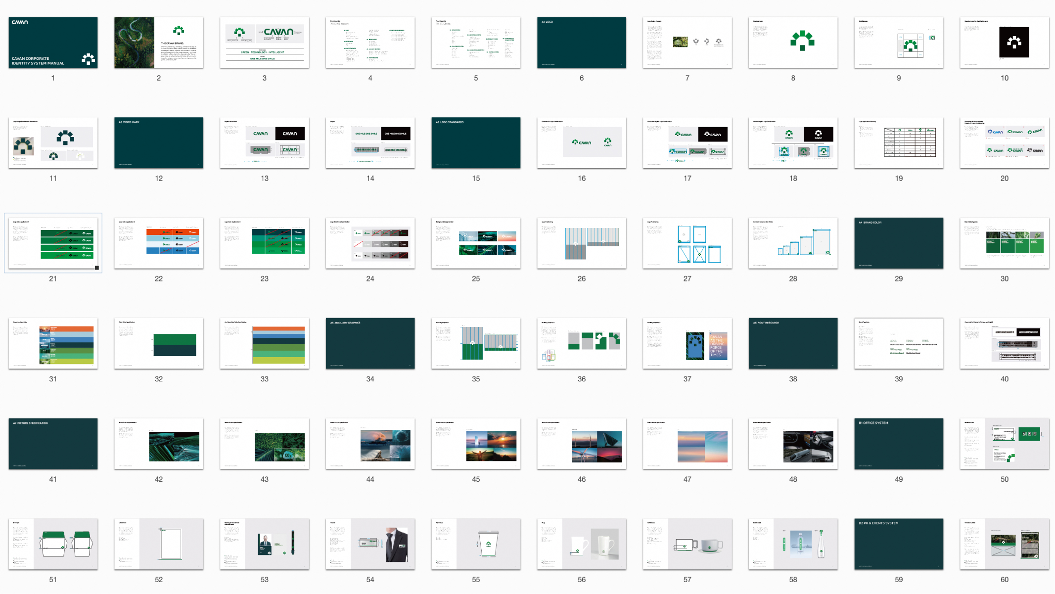Select slide 2 with aerial river photo
Viewport: 1055px width, 594px height.
coord(159,43)
